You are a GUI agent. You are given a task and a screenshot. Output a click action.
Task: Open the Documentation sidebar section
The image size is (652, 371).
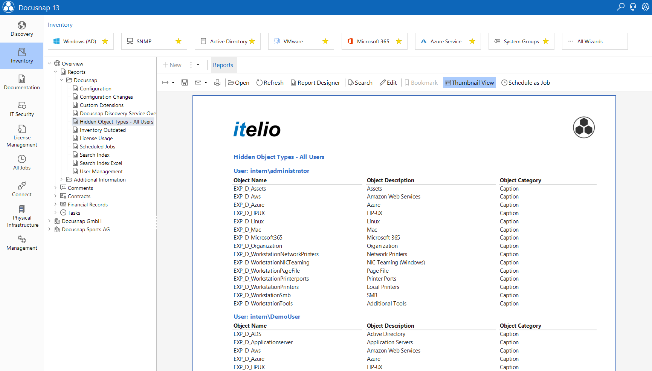pyautogui.click(x=22, y=82)
